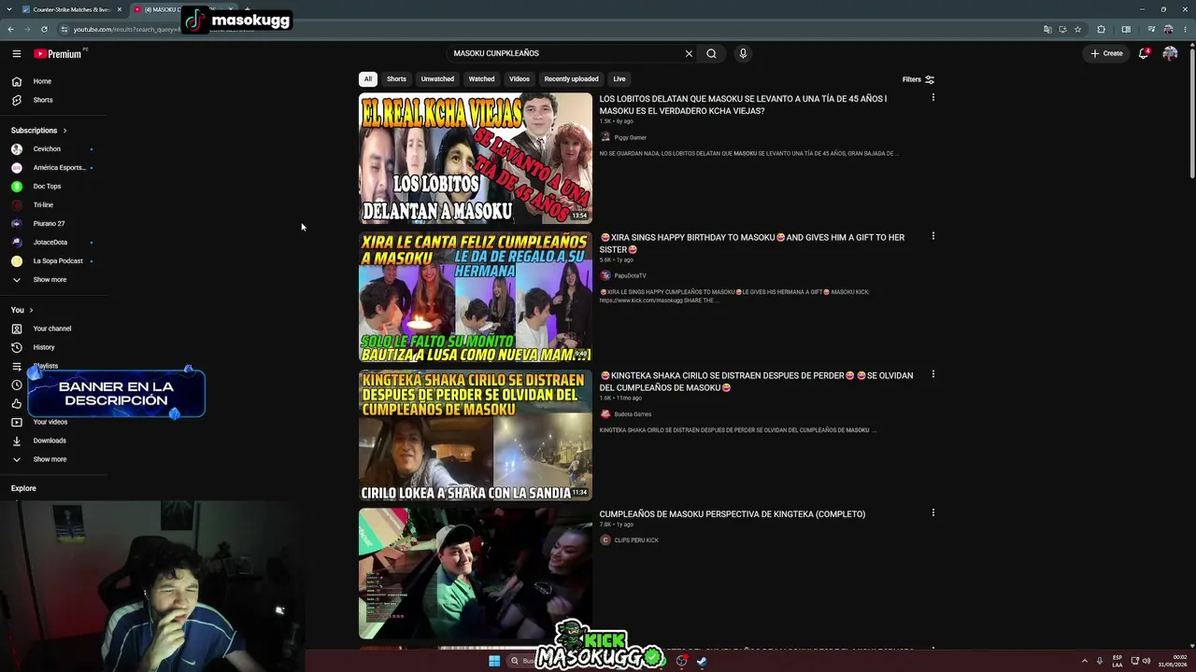The width and height of the screenshot is (1196, 672).
Task: Reload the page in the browser
Action: [44, 29]
